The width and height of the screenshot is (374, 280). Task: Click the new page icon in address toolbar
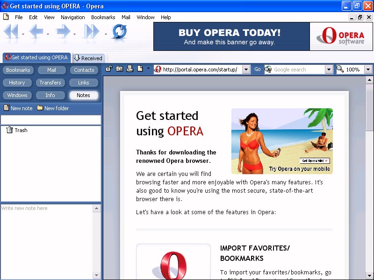pos(140,69)
